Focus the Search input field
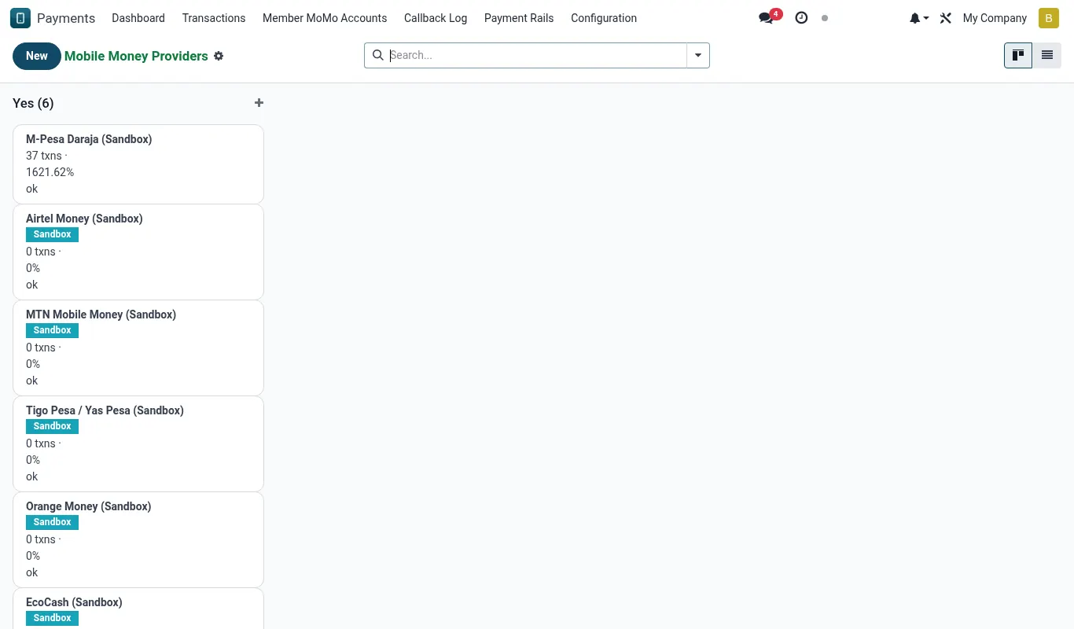 [536, 55]
